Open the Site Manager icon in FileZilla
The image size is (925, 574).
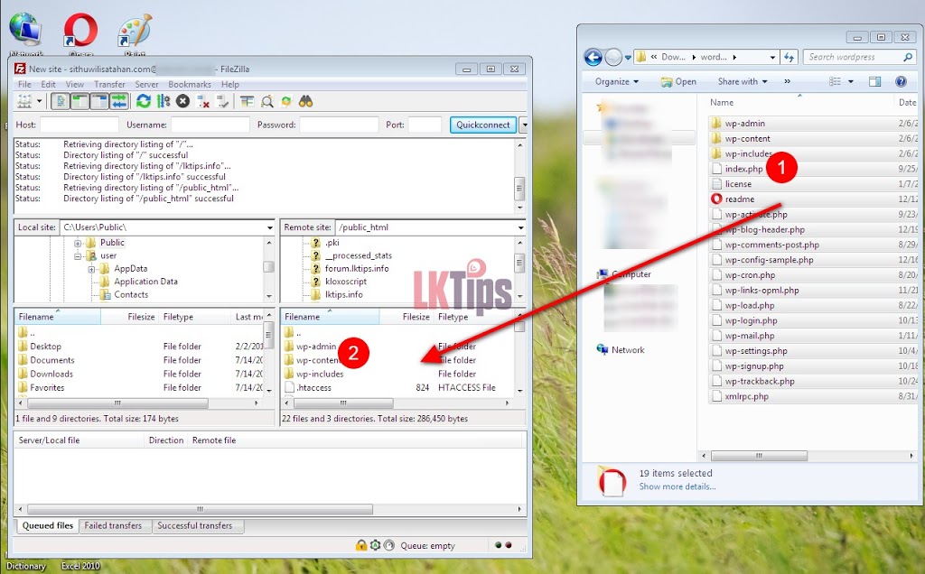coord(24,101)
